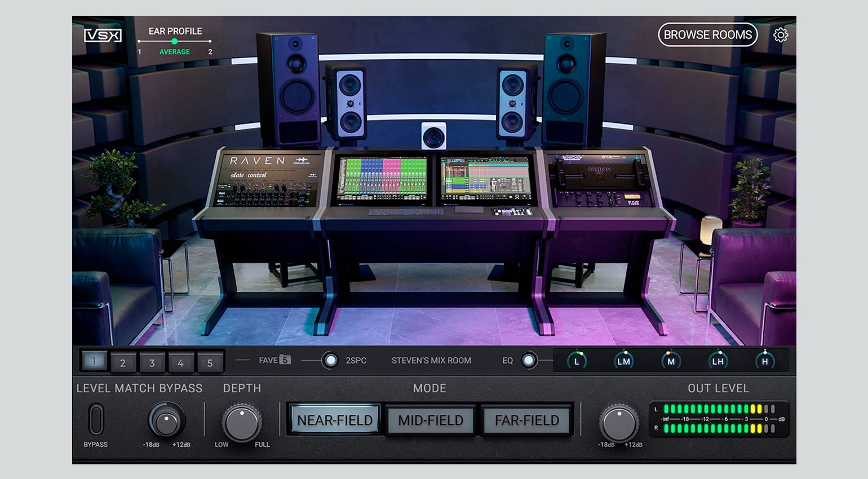Select preset slot 2
Screen dimensions: 868x479
(x=123, y=363)
